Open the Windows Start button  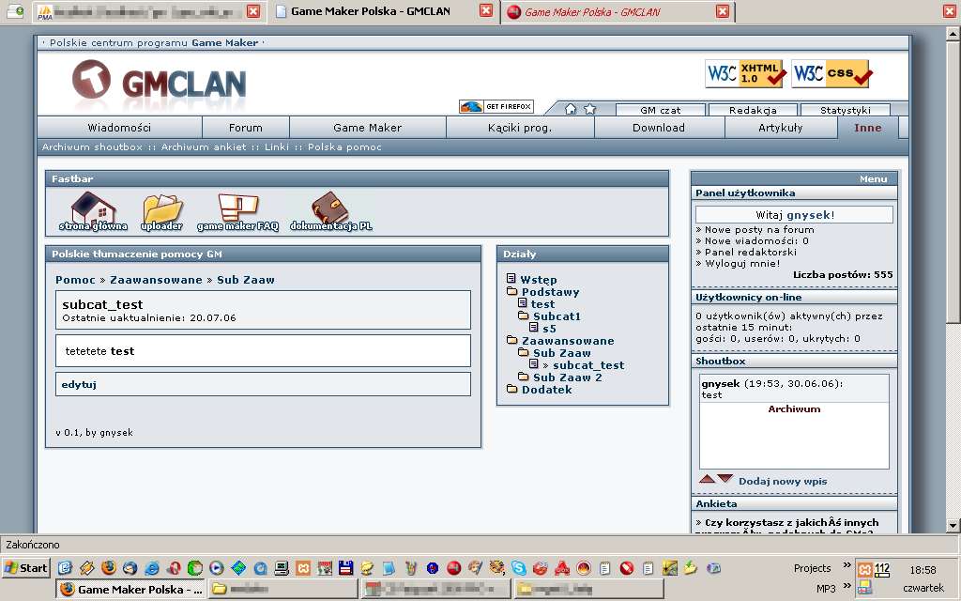tap(26, 568)
